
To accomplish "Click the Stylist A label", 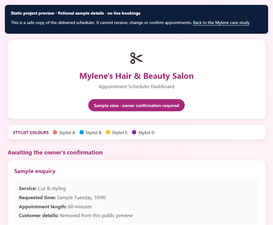I will 67,133.
